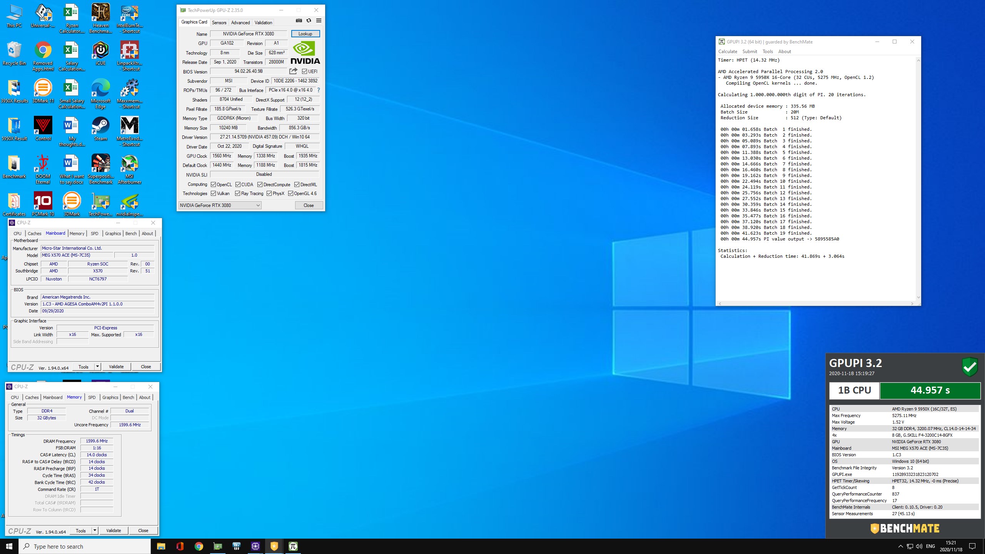The height and width of the screenshot is (554, 985).
Task: Open the nvidiaInspector desktop icon
Action: [x=130, y=204]
